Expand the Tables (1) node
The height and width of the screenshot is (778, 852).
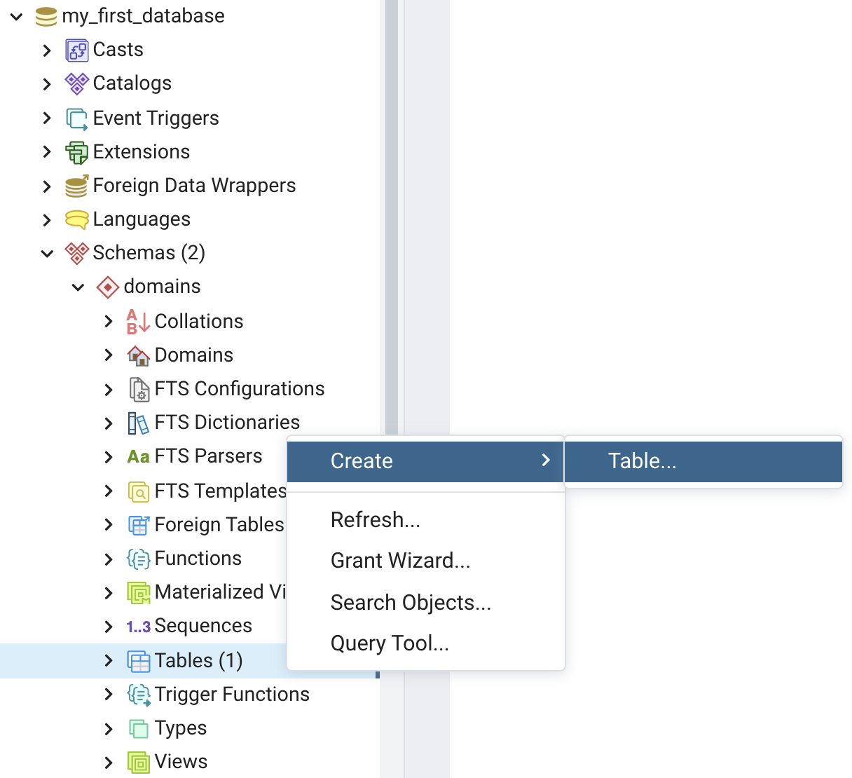109,660
